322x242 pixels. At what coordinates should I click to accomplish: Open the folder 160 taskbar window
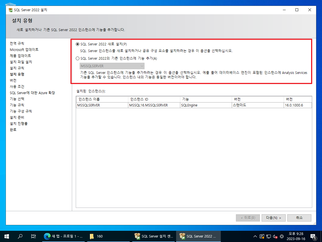tap(108, 236)
